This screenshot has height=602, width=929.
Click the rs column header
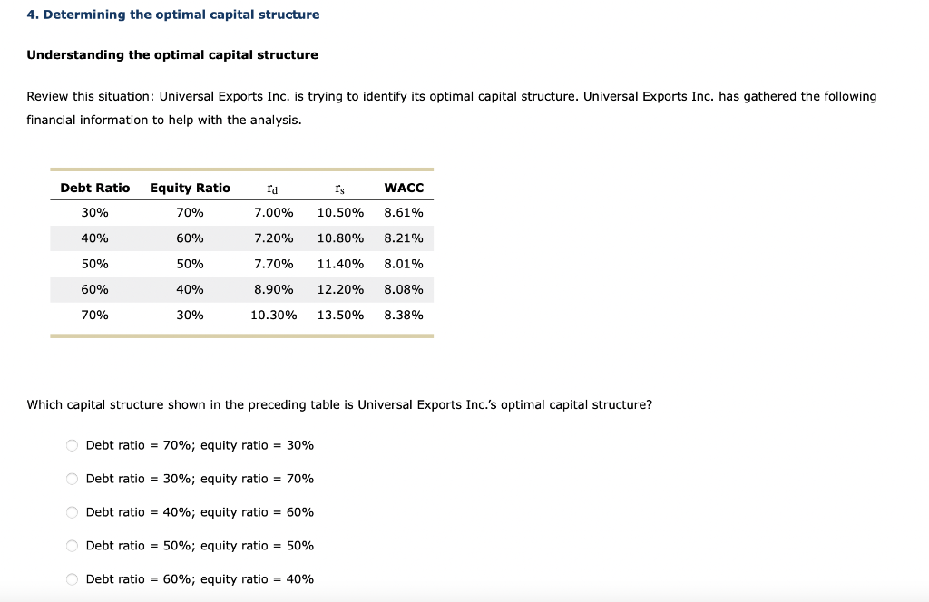click(x=337, y=188)
